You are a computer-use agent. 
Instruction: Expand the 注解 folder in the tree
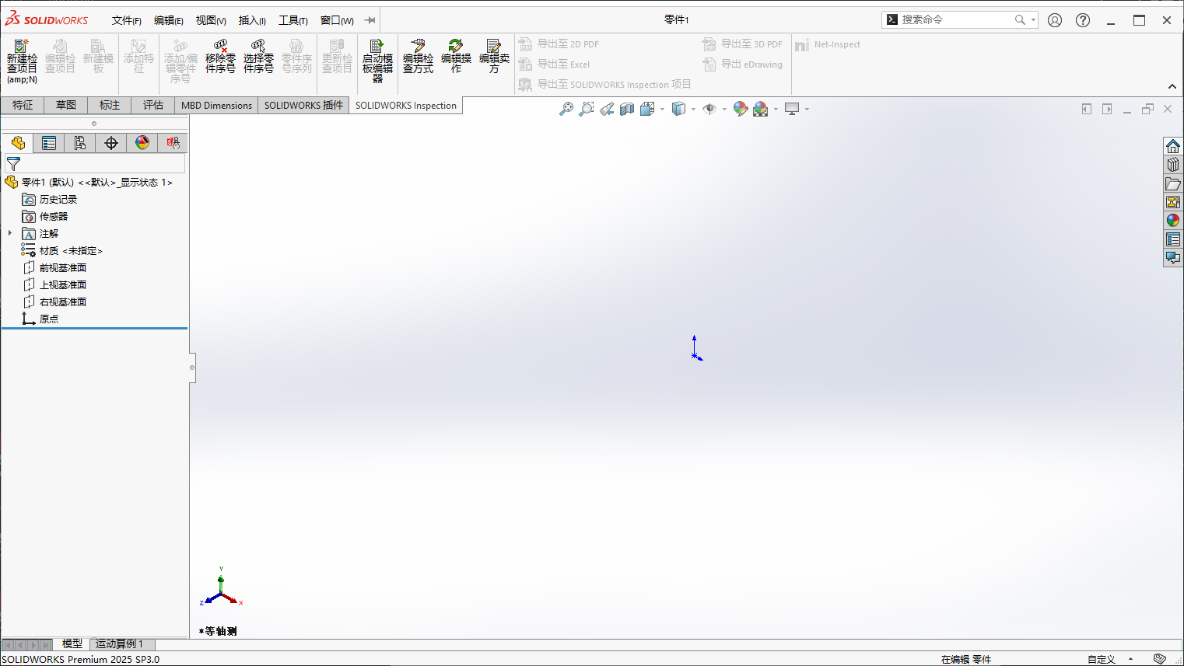point(9,233)
